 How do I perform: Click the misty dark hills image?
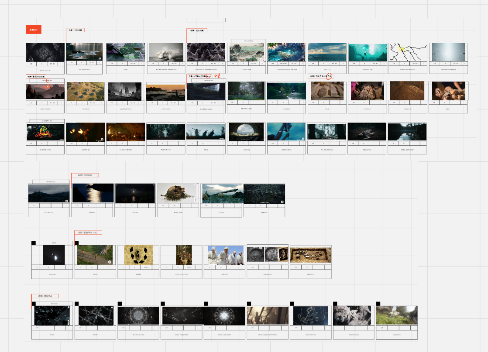[x=49, y=193]
